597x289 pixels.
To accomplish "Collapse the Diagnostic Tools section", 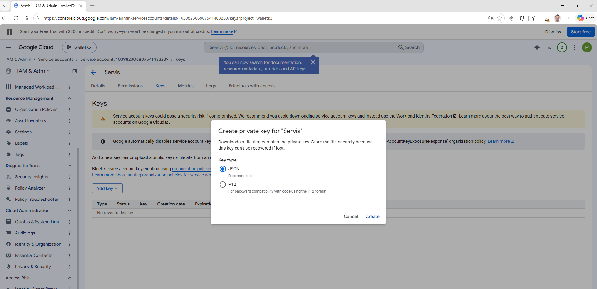I will click(x=70, y=166).
